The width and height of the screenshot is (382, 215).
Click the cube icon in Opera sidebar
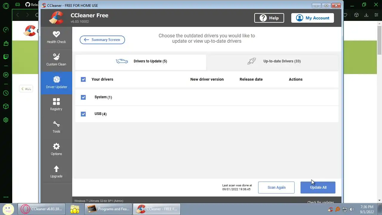(x=6, y=107)
